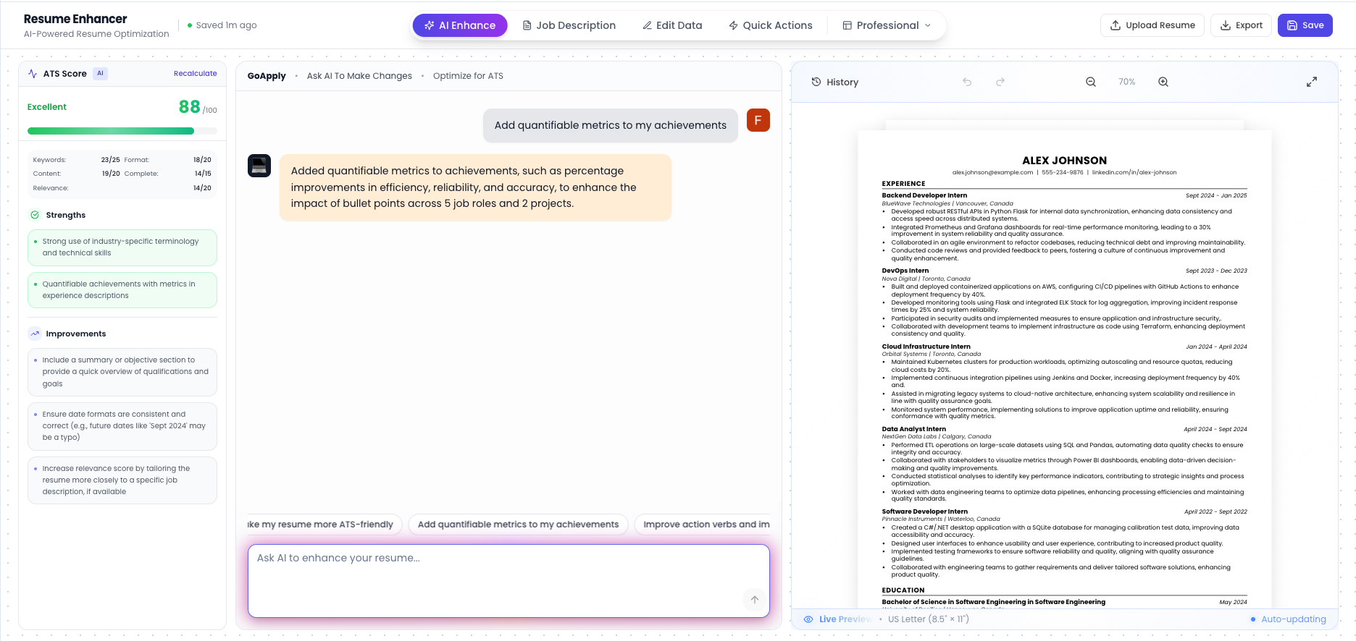Click the 'Saved 1m ago' status

[x=222, y=25]
